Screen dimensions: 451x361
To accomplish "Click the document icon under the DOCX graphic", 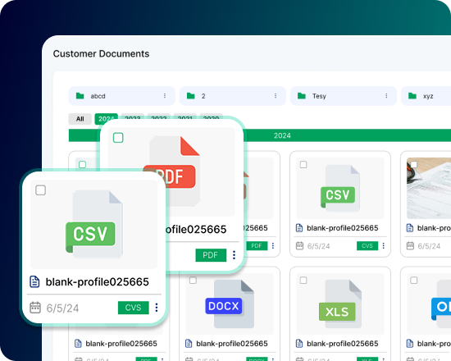I will (189, 344).
